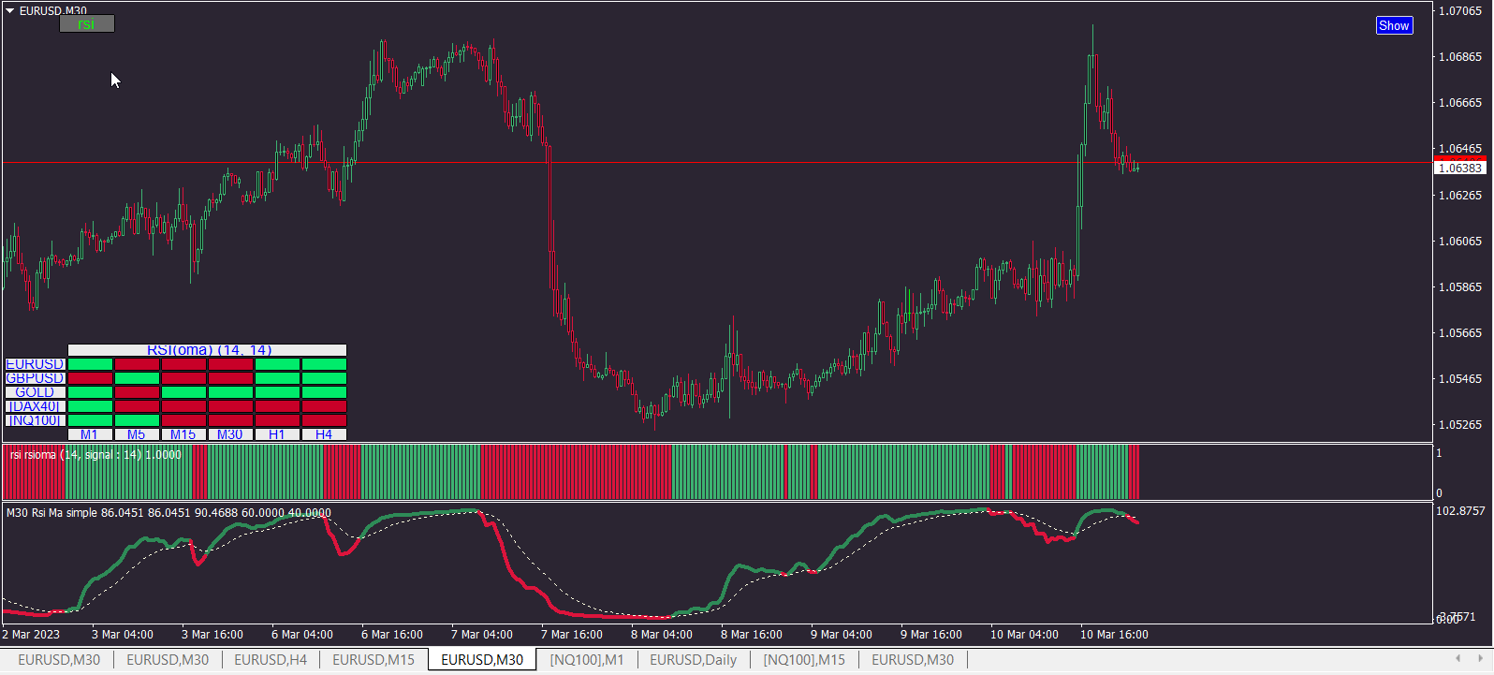This screenshot has height=675, width=1494.
Task: Click the GOLD symbol label in RSI table
Action: tap(35, 392)
